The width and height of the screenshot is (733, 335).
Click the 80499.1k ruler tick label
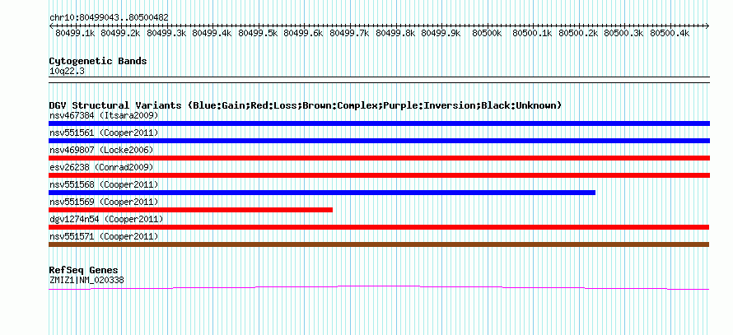(75, 33)
